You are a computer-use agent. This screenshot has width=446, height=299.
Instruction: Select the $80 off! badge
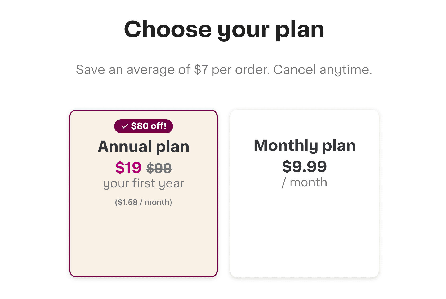tap(143, 126)
